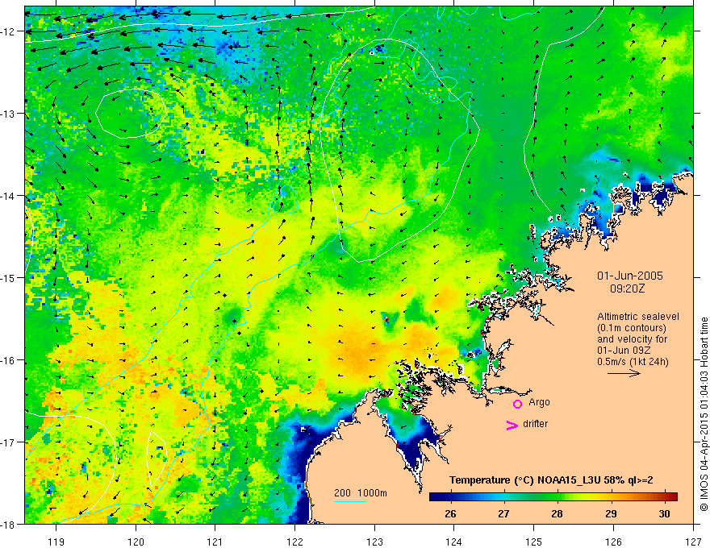
Task: Click the '0.5m/s (1kt 24h)' text
Action: (x=633, y=361)
